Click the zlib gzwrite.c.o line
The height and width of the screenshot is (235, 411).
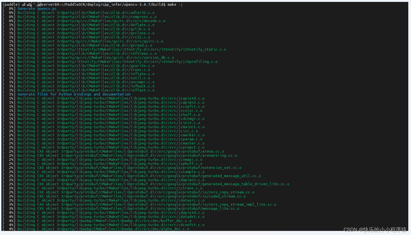click(79, 66)
